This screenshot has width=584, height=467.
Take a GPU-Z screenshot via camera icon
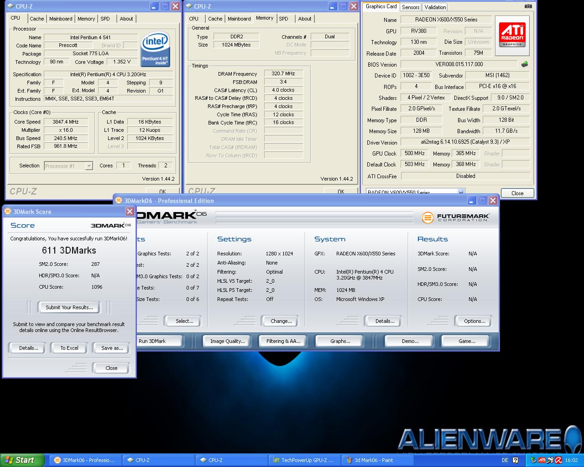tap(528, 6)
